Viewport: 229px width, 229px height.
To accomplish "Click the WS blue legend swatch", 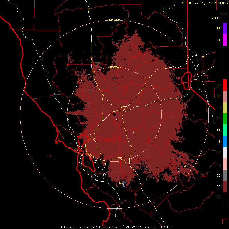I will coord(225,141).
